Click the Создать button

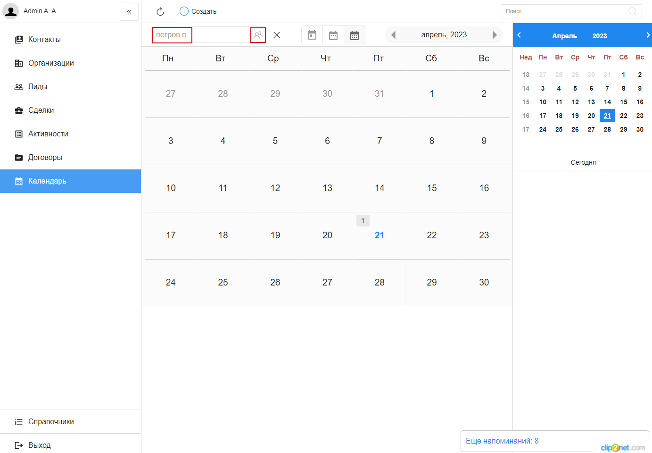point(198,11)
